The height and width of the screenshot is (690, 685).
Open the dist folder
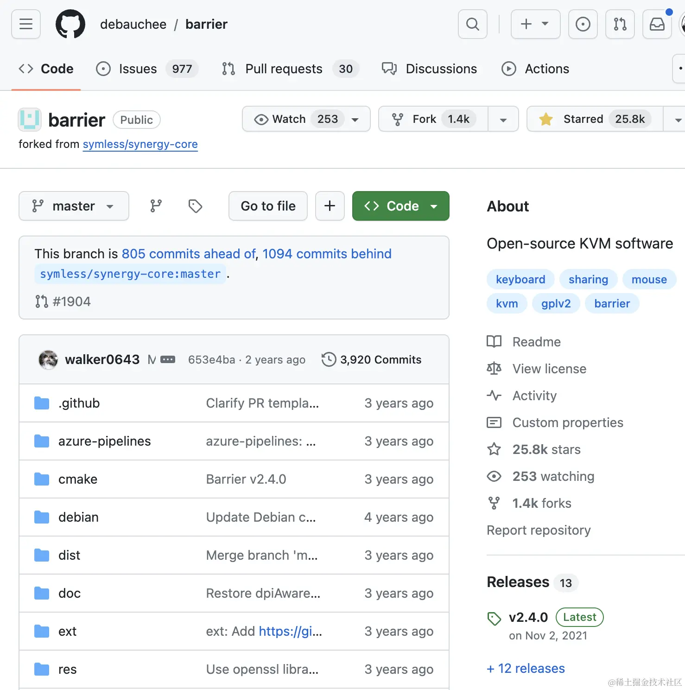click(69, 555)
